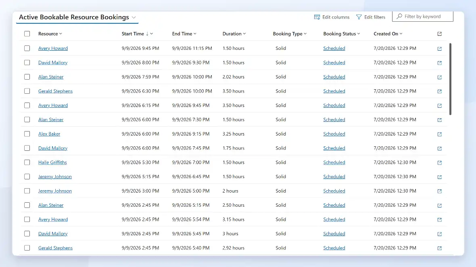The width and height of the screenshot is (476, 267).
Task: Click the 3.25 hours duration cell
Action: point(234,134)
